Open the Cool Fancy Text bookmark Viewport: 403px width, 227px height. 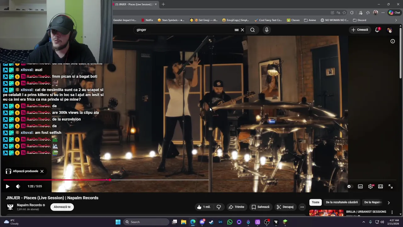tap(268, 20)
